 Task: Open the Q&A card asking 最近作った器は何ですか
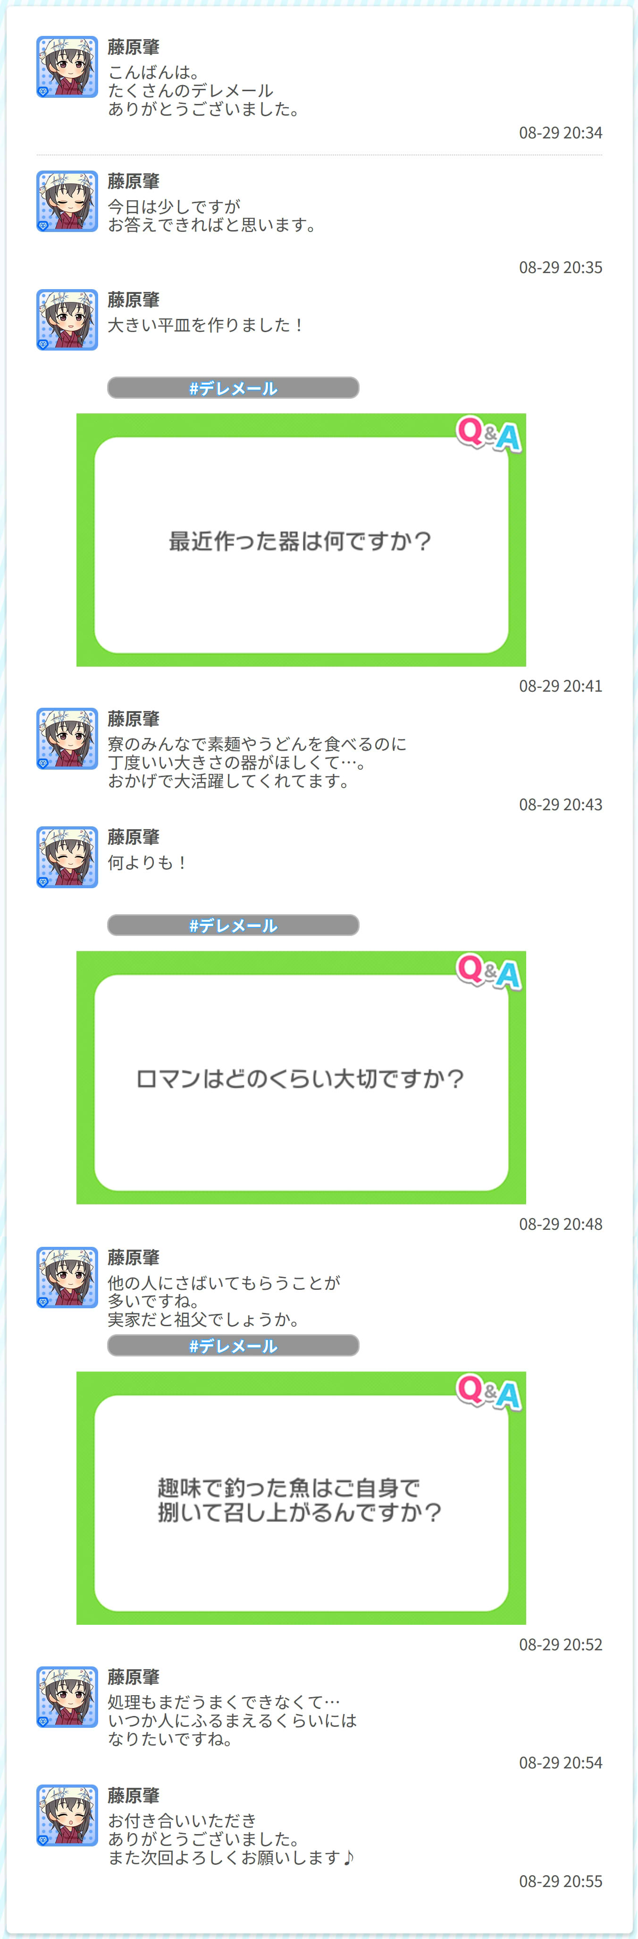(x=302, y=541)
